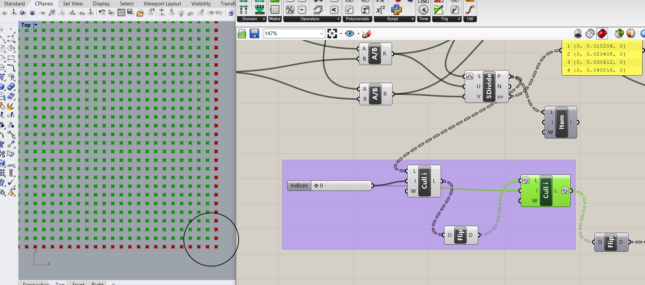Select the Division A/B operator icon
The image size is (645, 285).
[x=290, y=10]
